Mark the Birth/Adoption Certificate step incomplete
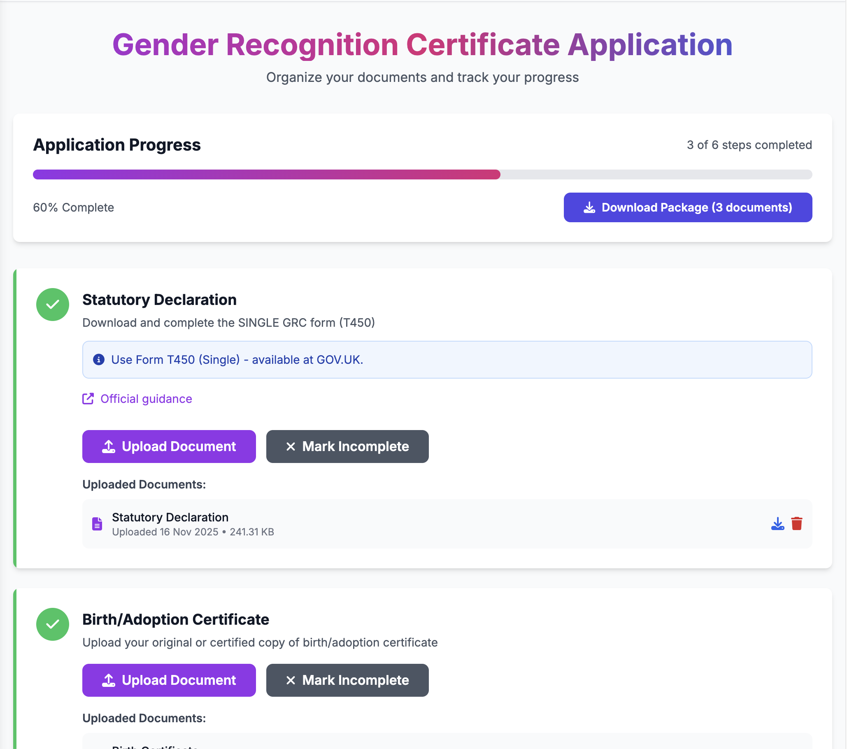The image size is (847, 749). coord(347,680)
